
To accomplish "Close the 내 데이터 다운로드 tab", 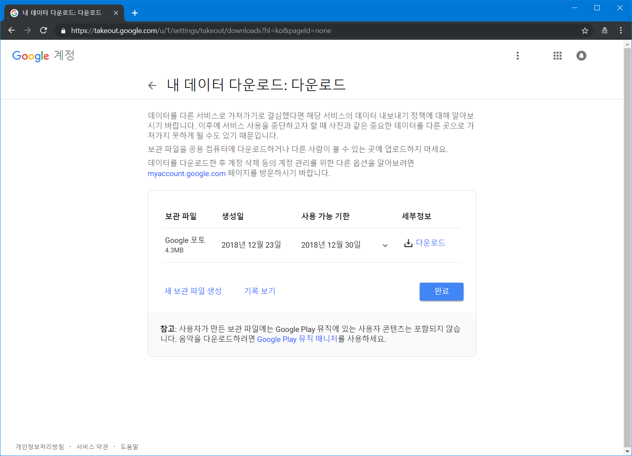I will coord(116,13).
